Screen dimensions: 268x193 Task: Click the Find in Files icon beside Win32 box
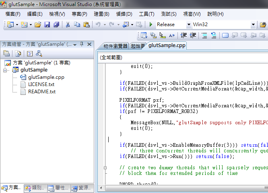tap(263, 25)
